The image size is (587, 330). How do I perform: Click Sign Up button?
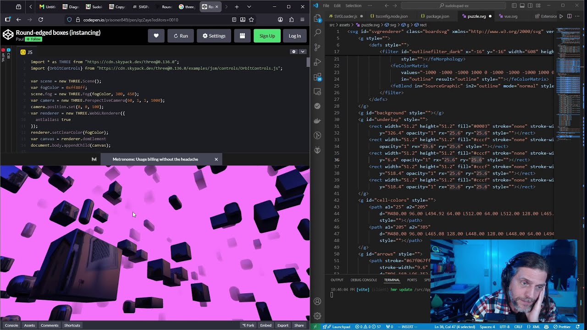(267, 36)
